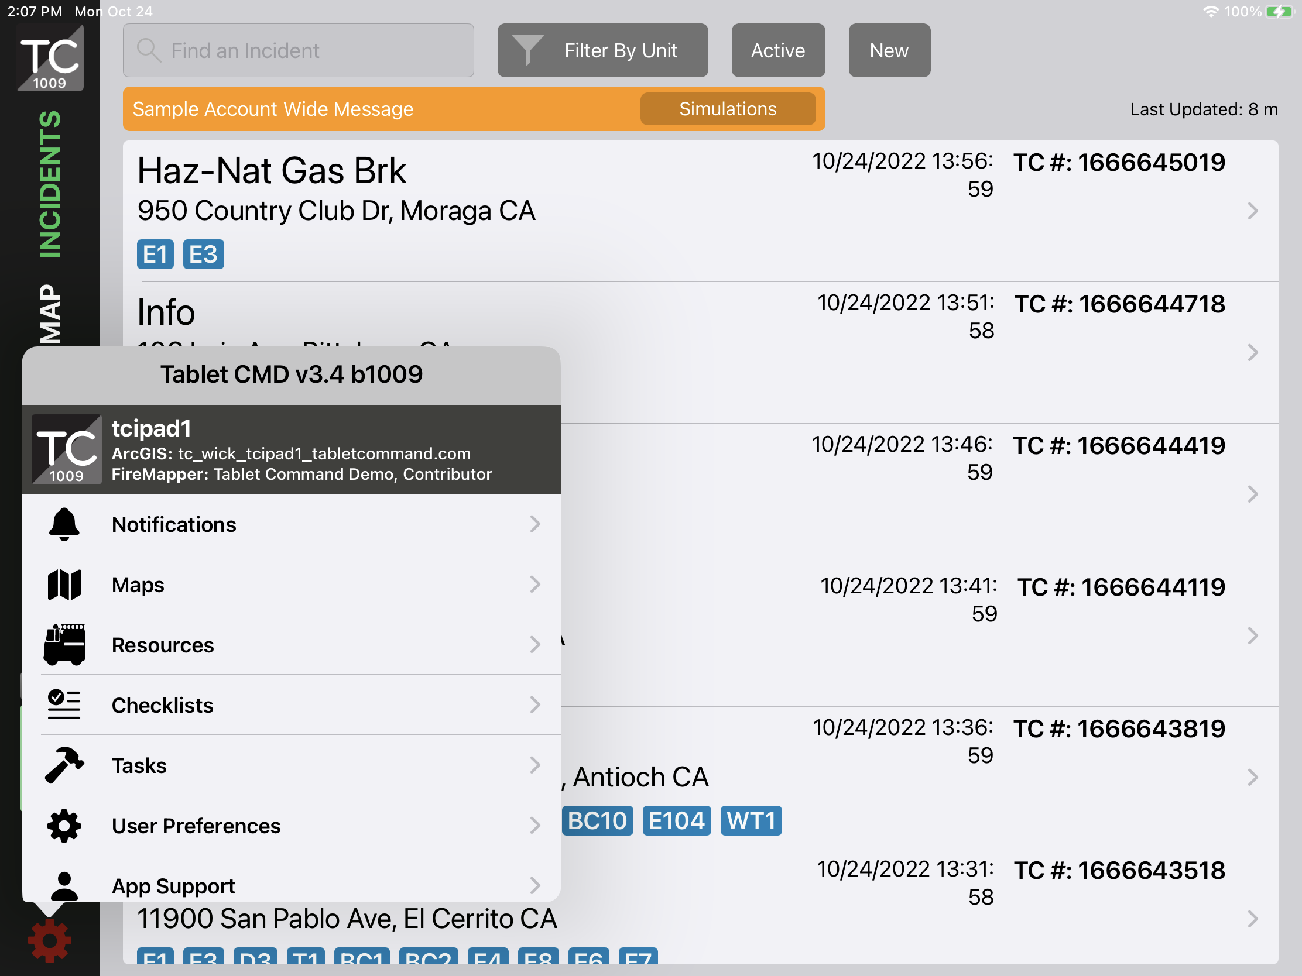1302x976 pixels.
Task: Expand chevron for incident TC 1666644419
Action: click(x=1253, y=494)
